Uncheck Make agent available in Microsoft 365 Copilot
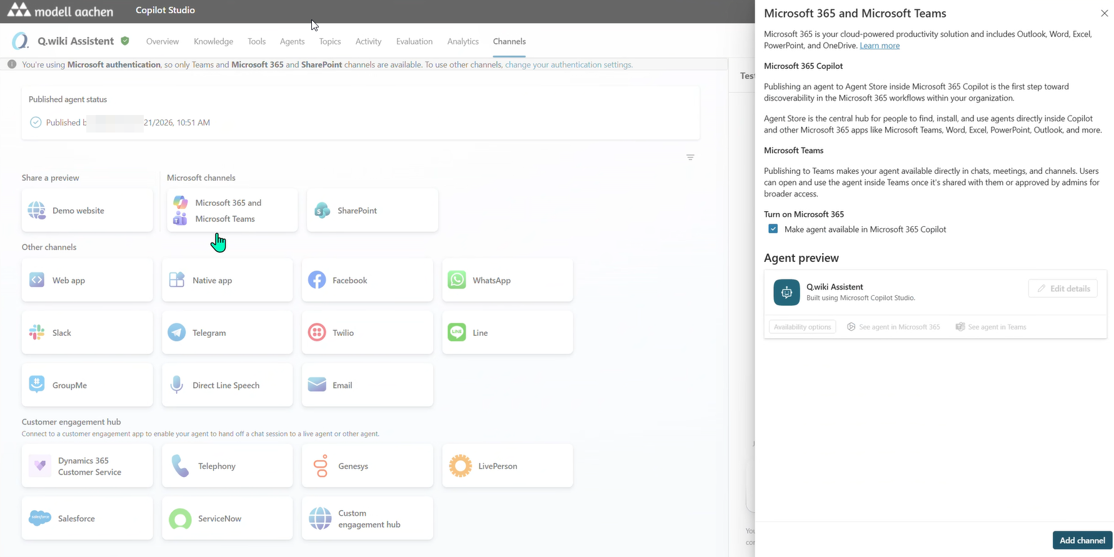Screen dimensions: 1114x557 [773, 229]
